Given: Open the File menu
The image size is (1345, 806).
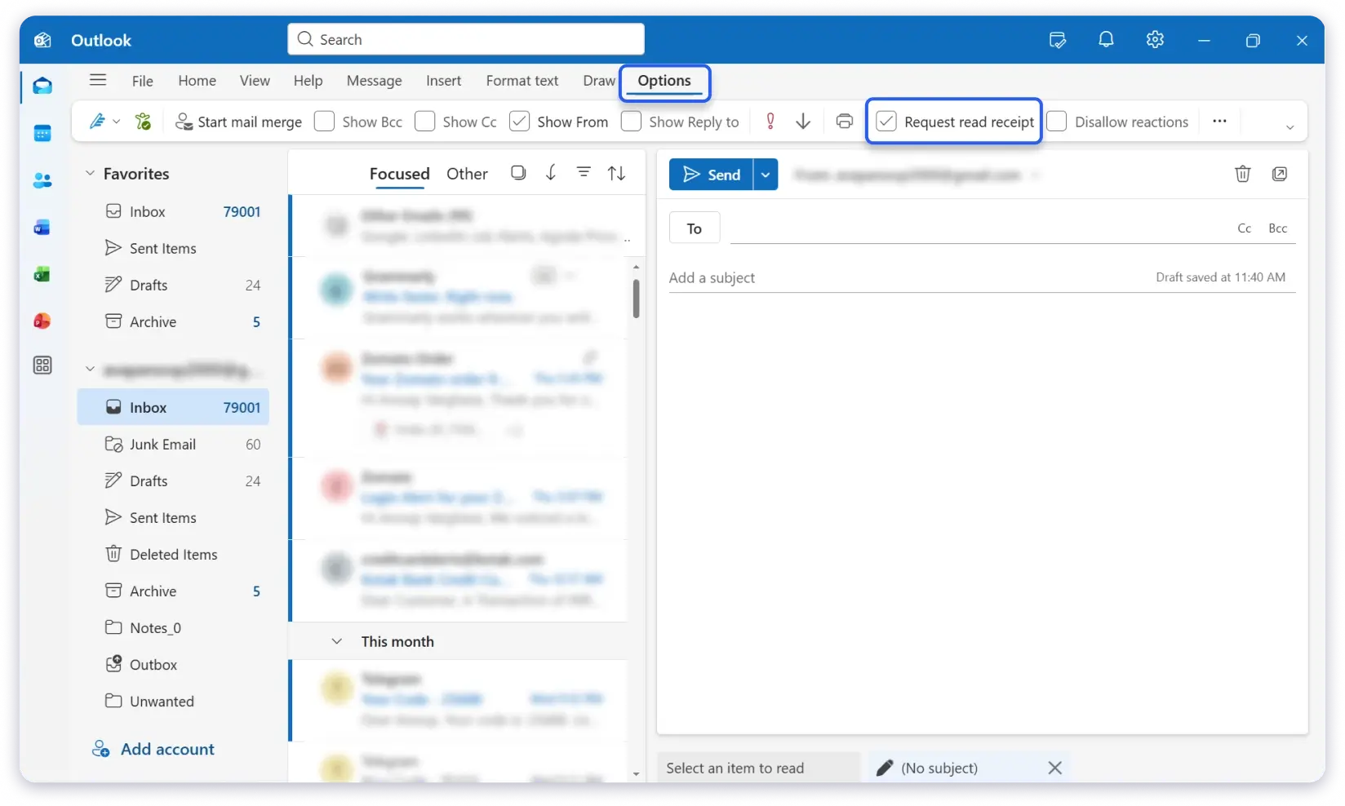Looking at the screenshot, I should pos(143,81).
